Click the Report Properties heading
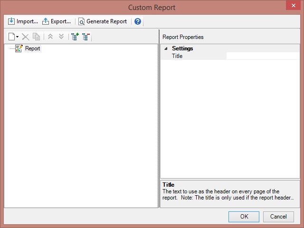 coord(183,37)
